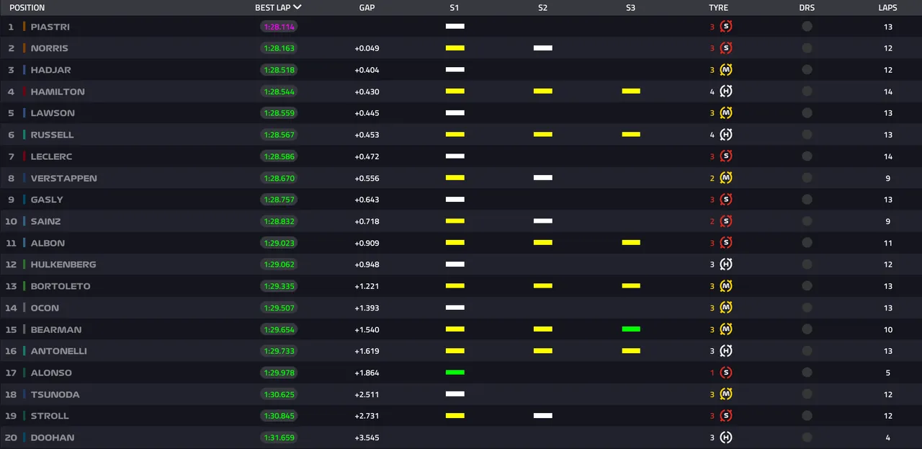Click Bortoleto's medium tyre icon

click(726, 286)
